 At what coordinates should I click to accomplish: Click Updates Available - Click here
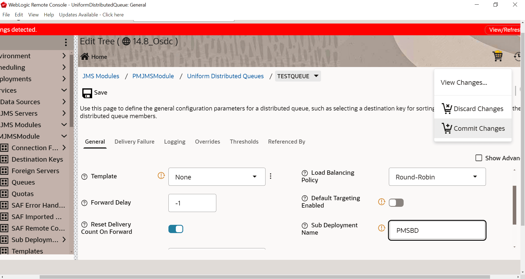91,15
